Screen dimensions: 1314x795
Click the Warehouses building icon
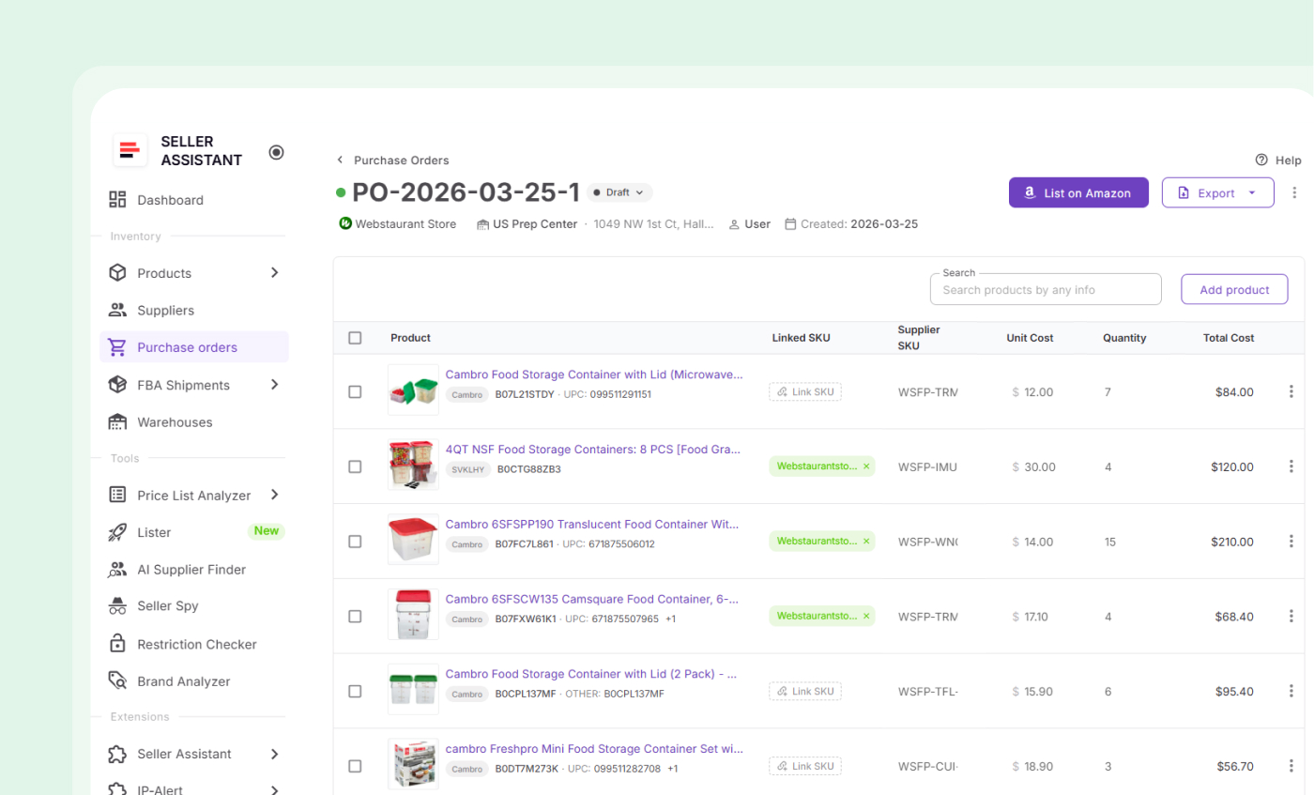pyautogui.click(x=117, y=422)
